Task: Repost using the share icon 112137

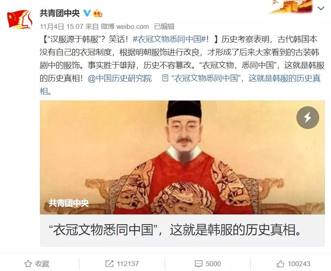Action: coord(110,264)
